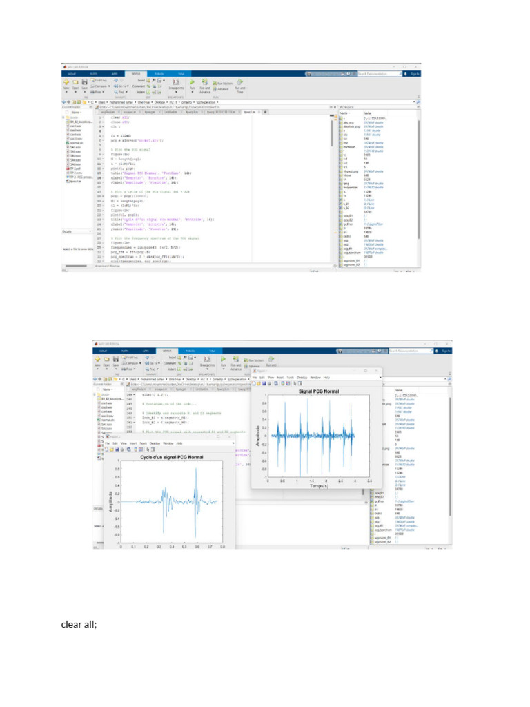Open Breakpoints dropdown arrow in MATLAB window without plots

tap(176, 92)
